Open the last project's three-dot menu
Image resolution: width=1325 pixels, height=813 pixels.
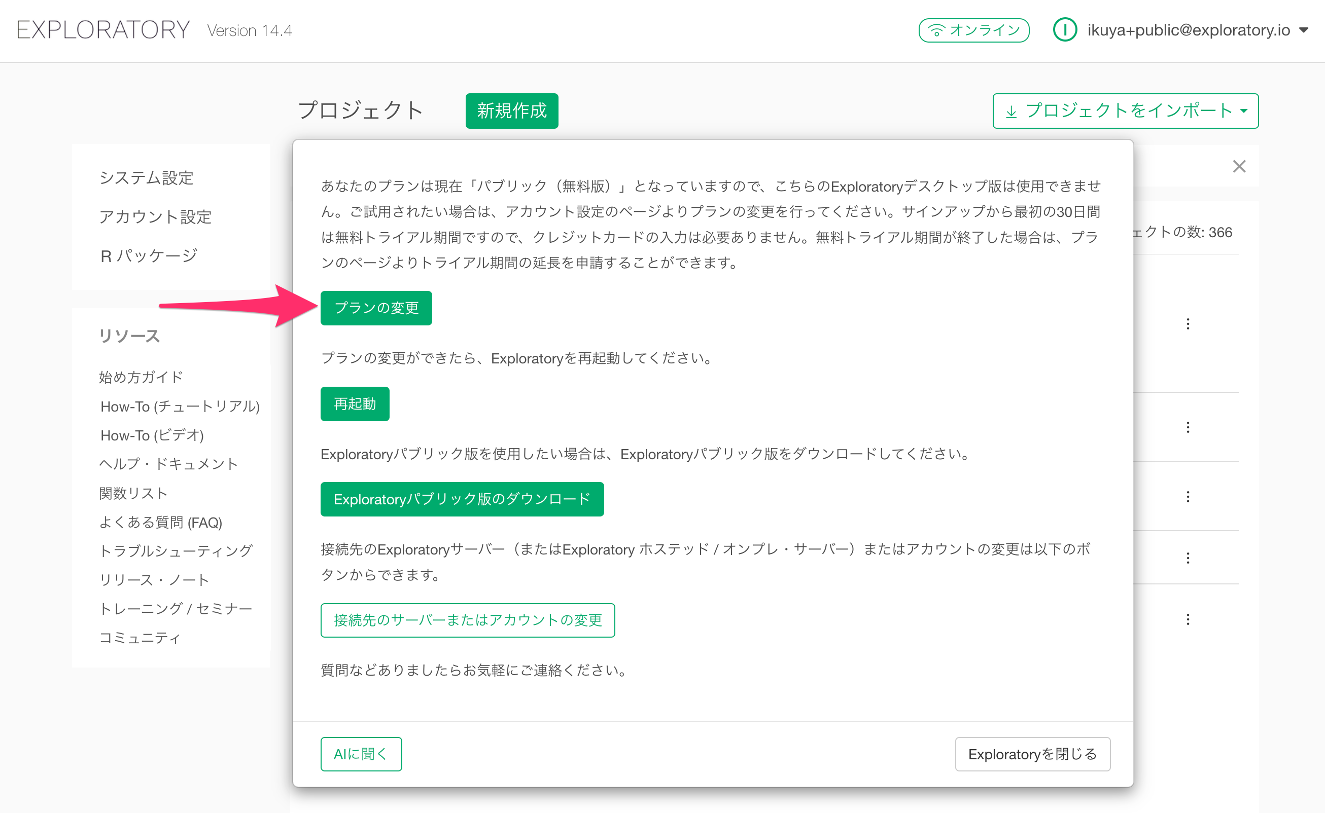coord(1188,619)
